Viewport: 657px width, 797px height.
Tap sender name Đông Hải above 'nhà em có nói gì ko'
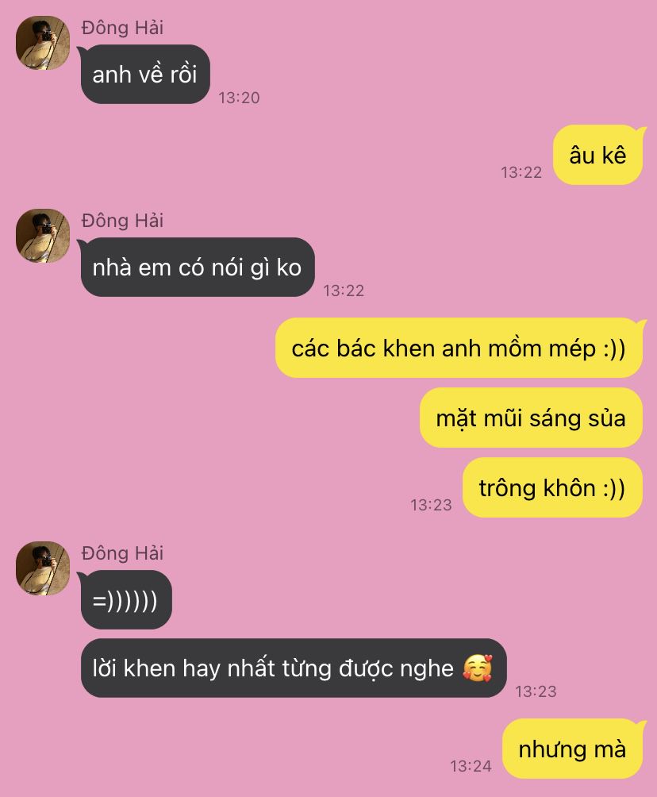pyautogui.click(x=122, y=221)
